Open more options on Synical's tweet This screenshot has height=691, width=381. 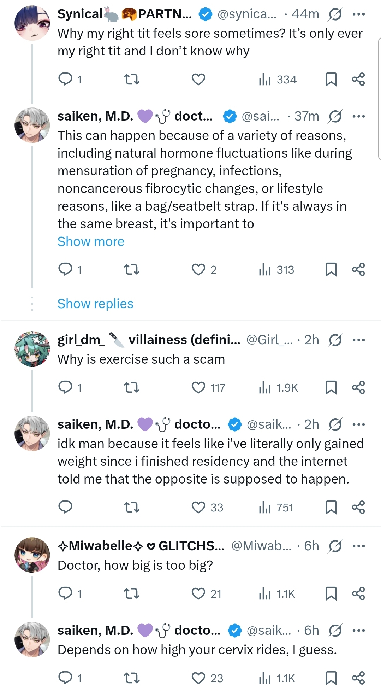(x=358, y=14)
